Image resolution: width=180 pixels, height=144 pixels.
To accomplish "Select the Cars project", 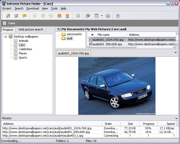I will pyautogui.click(x=22, y=45).
